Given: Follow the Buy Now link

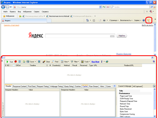Looking at the screenshot, I should pos(95,62).
